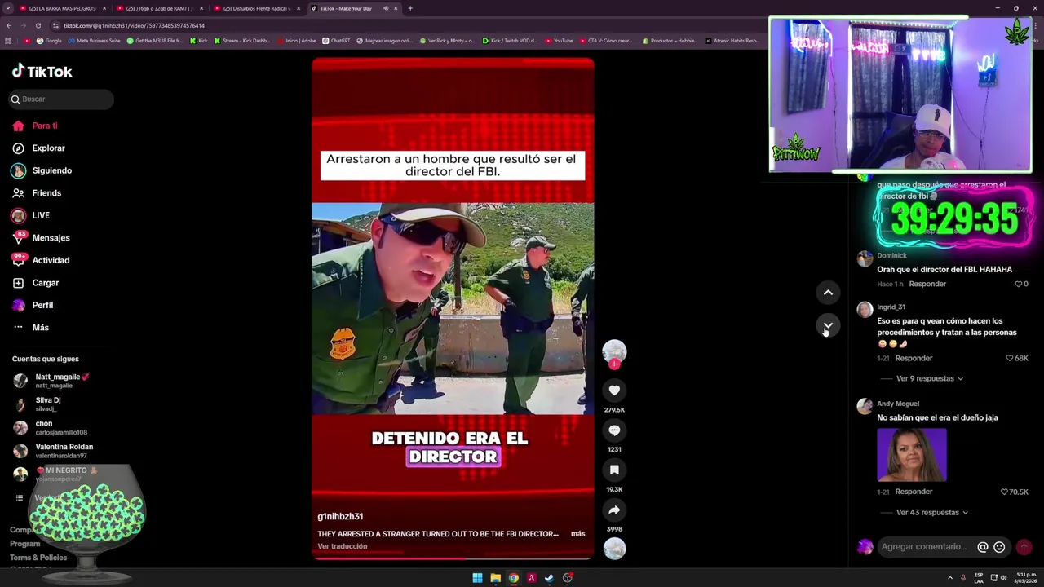Screen dimensions: 1044x587
Task: Expand video description with más
Action: (577, 534)
